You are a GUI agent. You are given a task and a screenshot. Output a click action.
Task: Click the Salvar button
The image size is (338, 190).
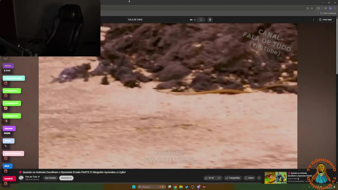(x=249, y=178)
